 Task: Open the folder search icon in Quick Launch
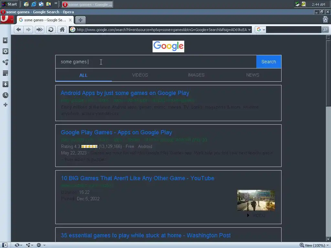tap(48, 4)
